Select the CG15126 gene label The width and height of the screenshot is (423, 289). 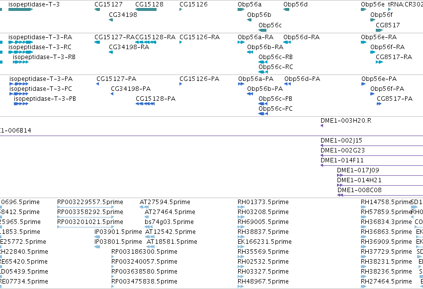[x=193, y=4]
